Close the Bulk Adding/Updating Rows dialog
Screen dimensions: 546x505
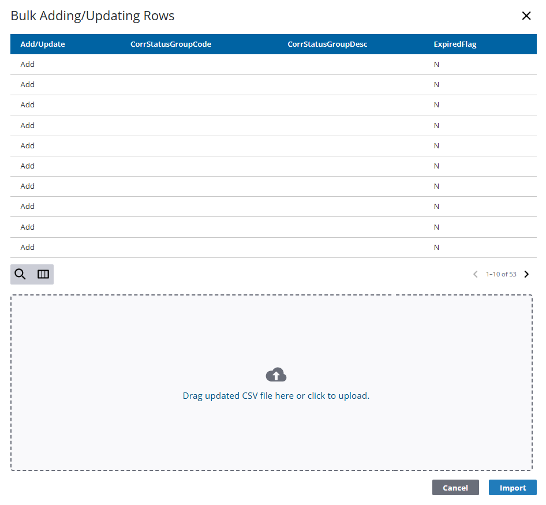point(526,16)
